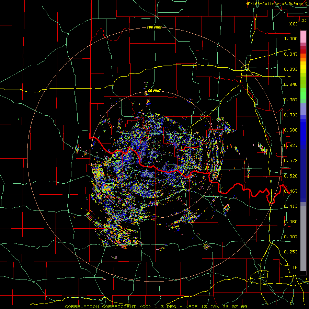Select the 0.253 scale value

(x=291, y=252)
